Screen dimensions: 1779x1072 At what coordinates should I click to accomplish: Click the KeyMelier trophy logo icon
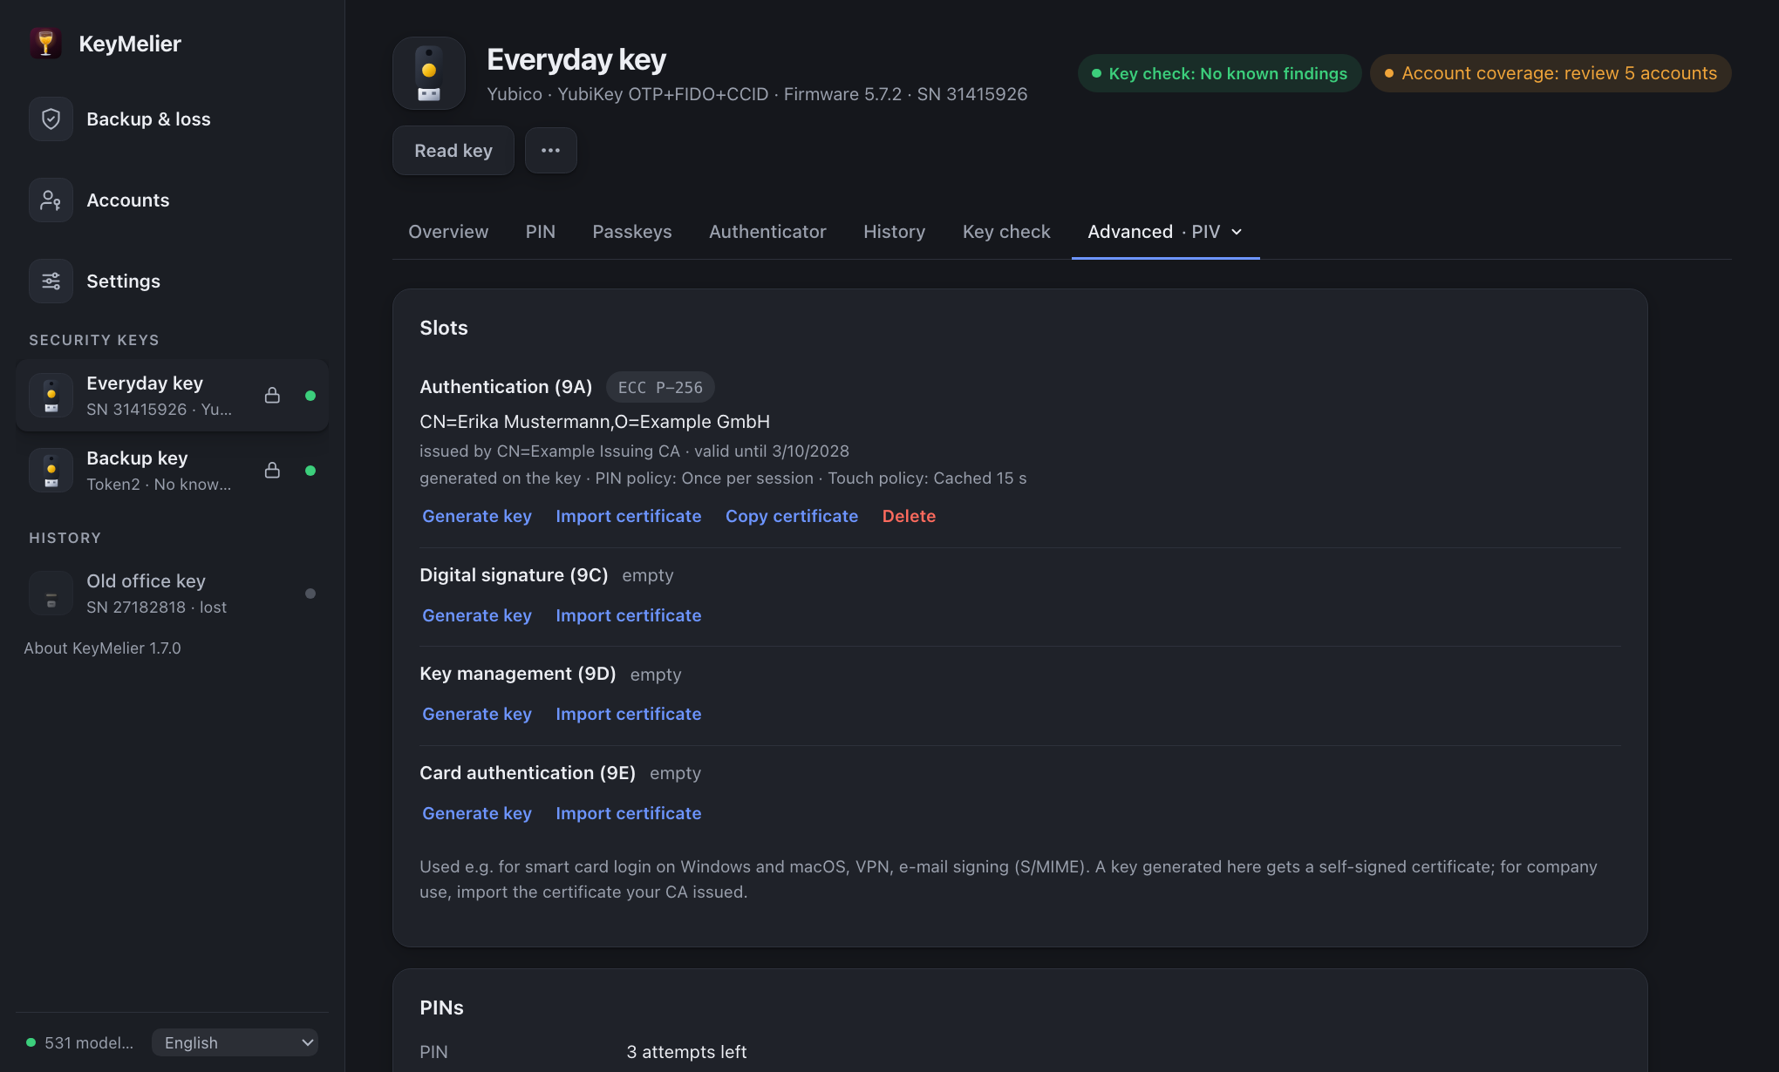[45, 44]
